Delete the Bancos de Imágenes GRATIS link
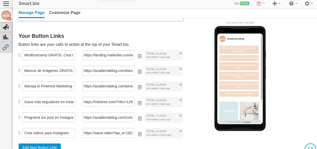Screen dimensions: 317x149 140,72
